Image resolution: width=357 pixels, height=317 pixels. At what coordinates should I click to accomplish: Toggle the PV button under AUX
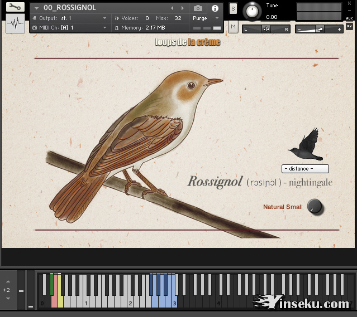tap(349, 27)
